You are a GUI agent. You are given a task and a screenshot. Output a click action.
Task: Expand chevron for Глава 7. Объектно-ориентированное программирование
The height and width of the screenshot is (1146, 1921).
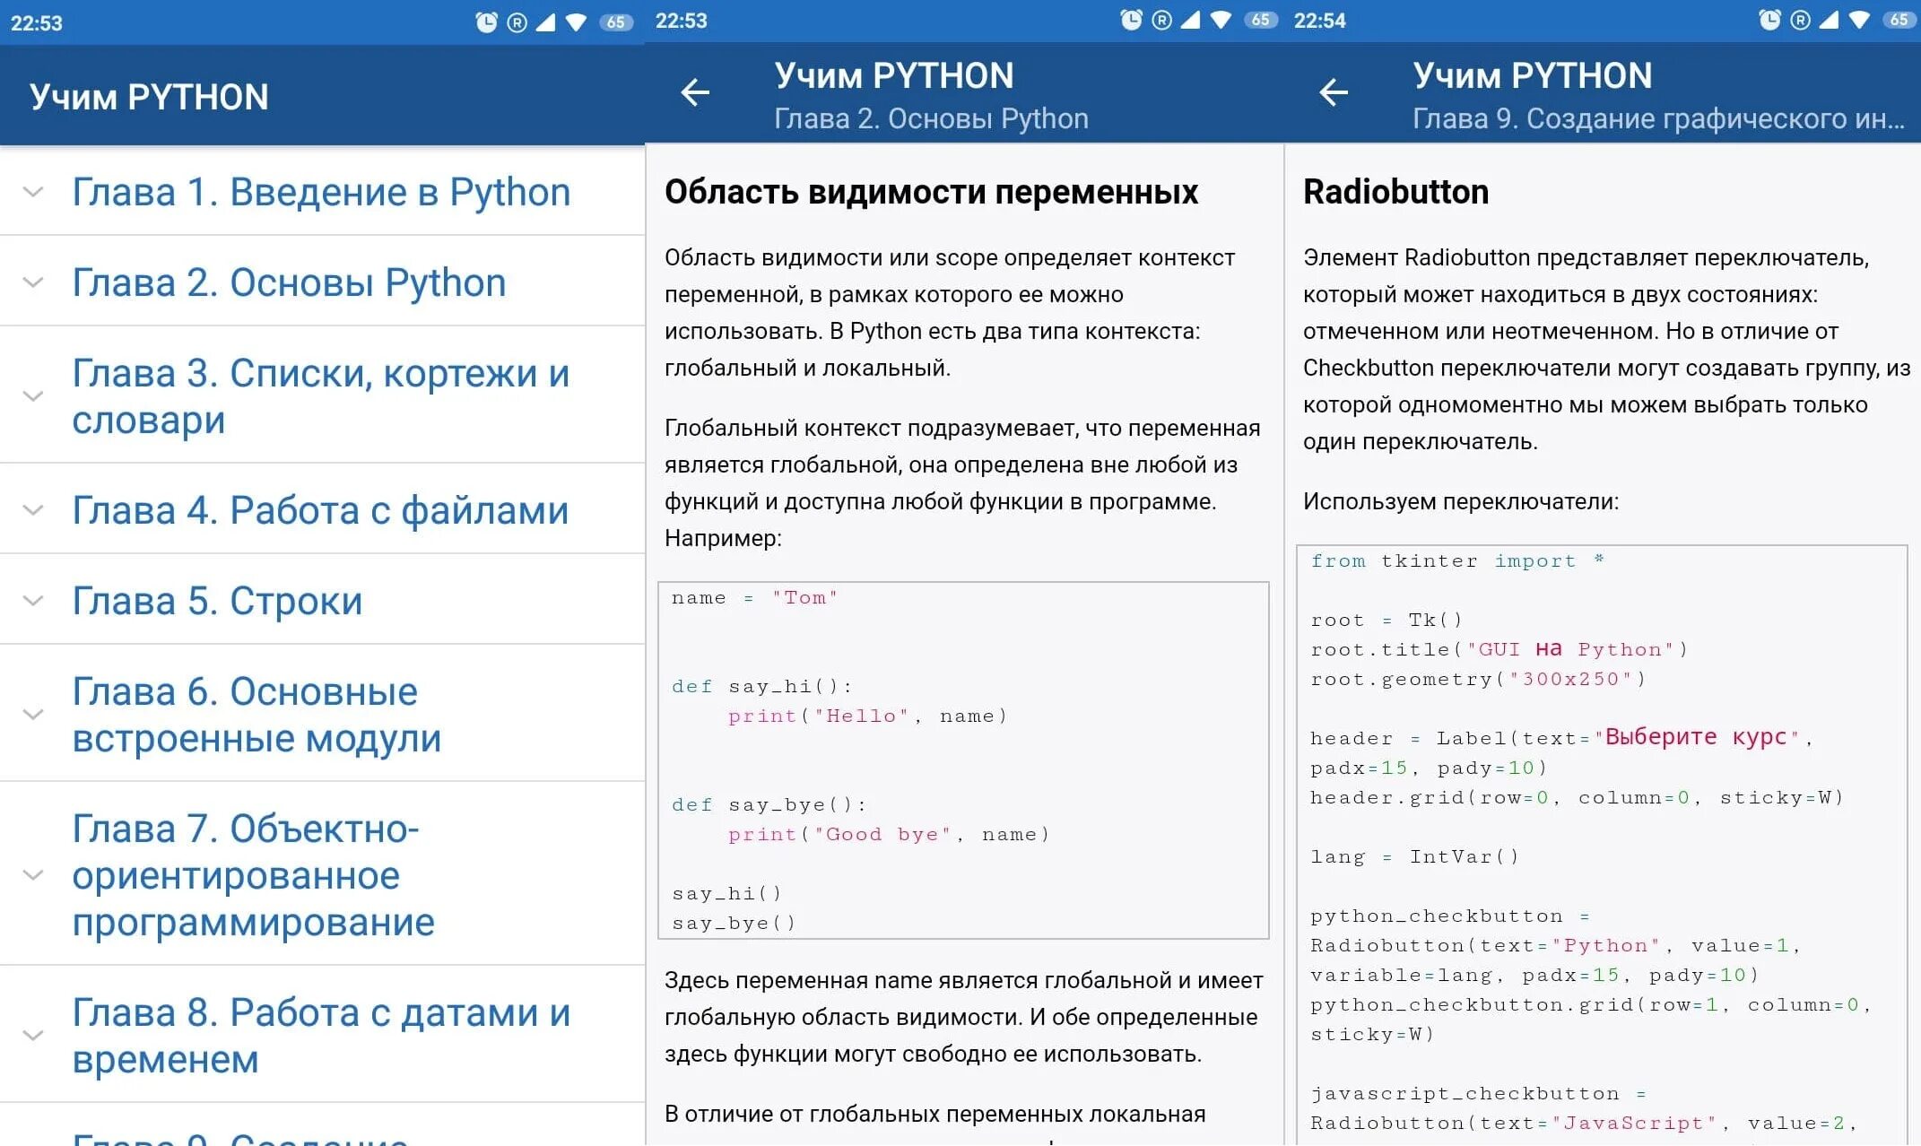tap(33, 875)
